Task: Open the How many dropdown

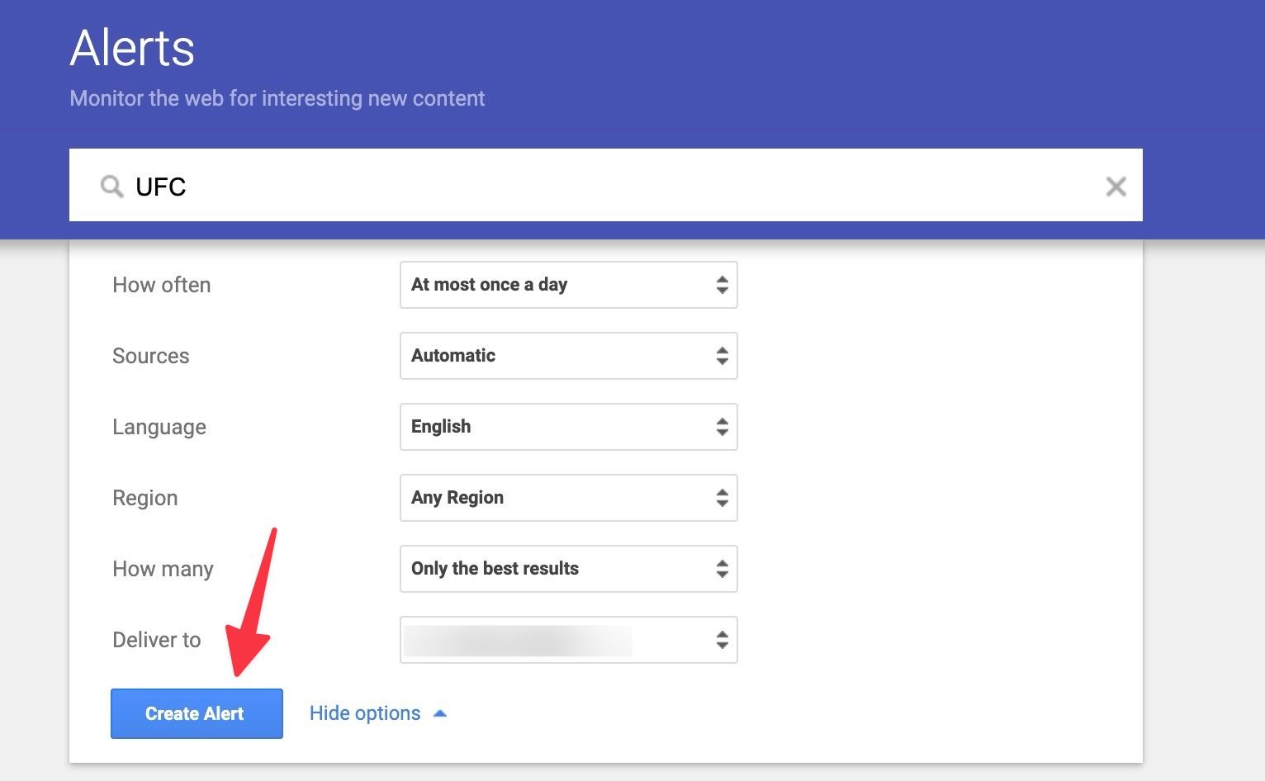Action: [569, 569]
